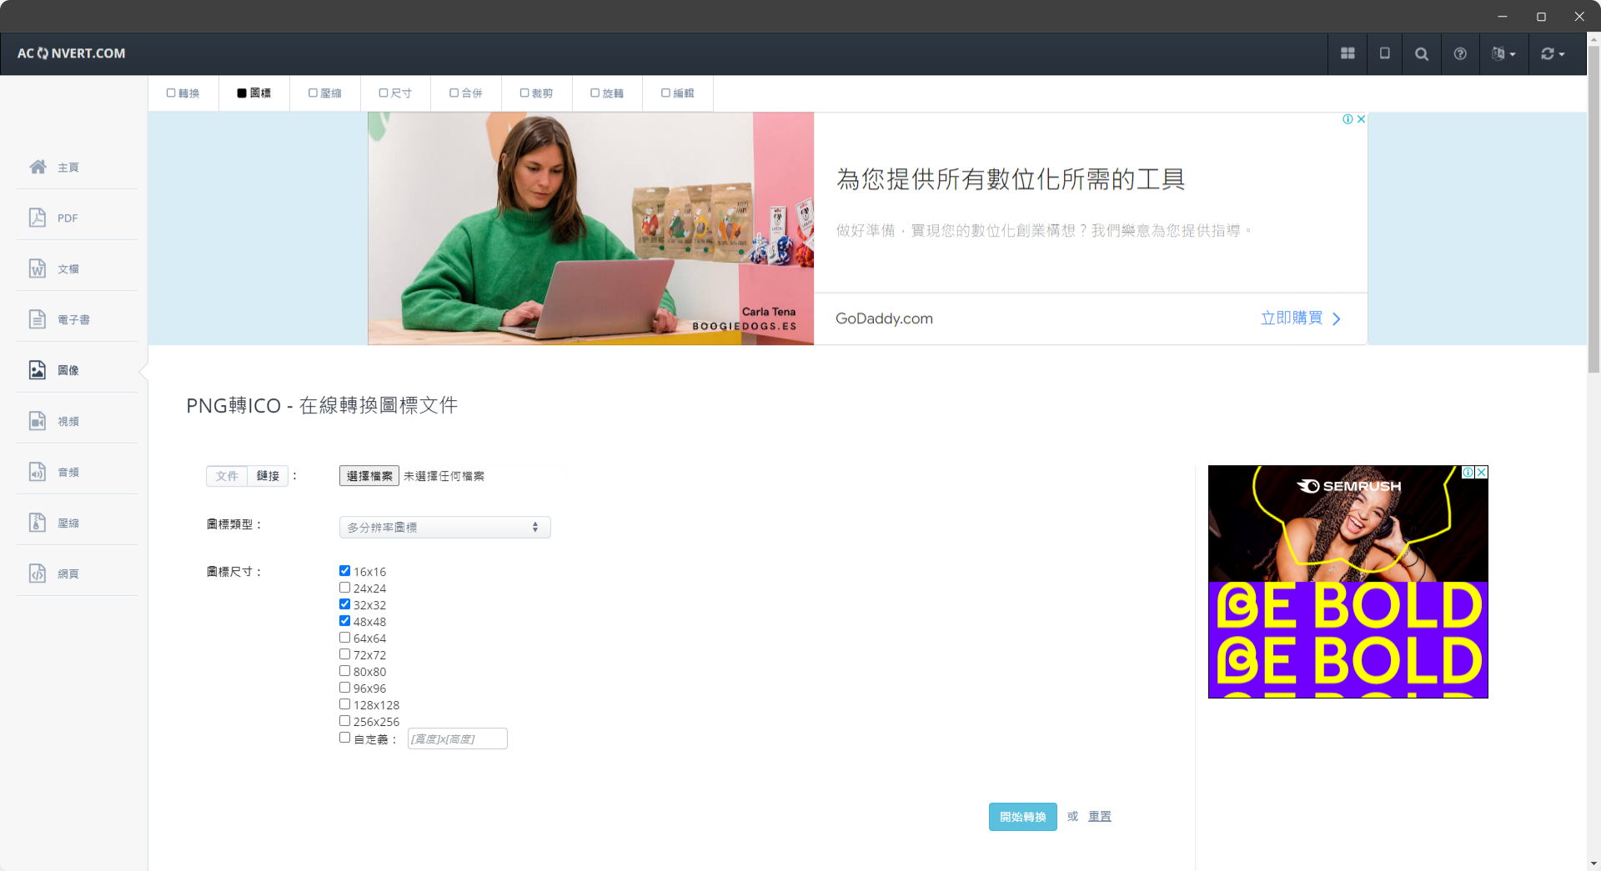Open the 圖標類型 dropdown 多分辨率圖標

click(x=445, y=528)
